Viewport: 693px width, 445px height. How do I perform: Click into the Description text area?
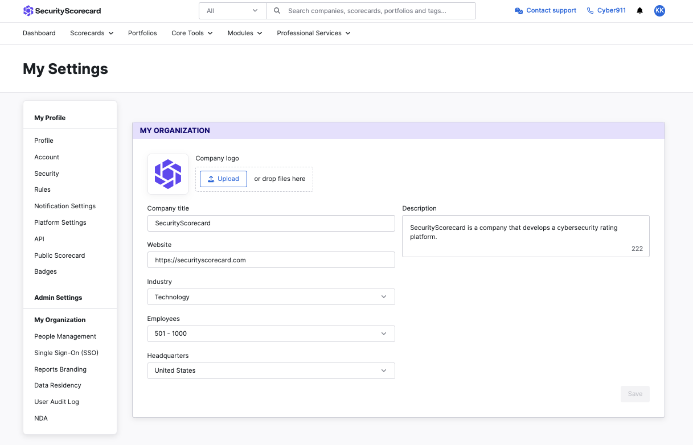point(526,236)
